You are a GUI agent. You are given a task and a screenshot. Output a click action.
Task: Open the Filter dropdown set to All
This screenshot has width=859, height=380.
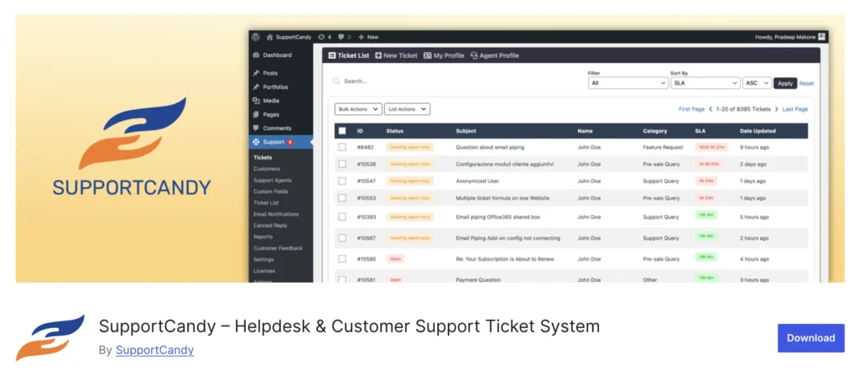[627, 83]
